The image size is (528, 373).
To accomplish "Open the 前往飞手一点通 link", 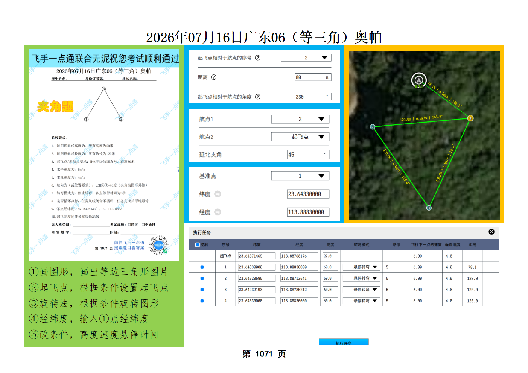I will [x=129, y=243].
